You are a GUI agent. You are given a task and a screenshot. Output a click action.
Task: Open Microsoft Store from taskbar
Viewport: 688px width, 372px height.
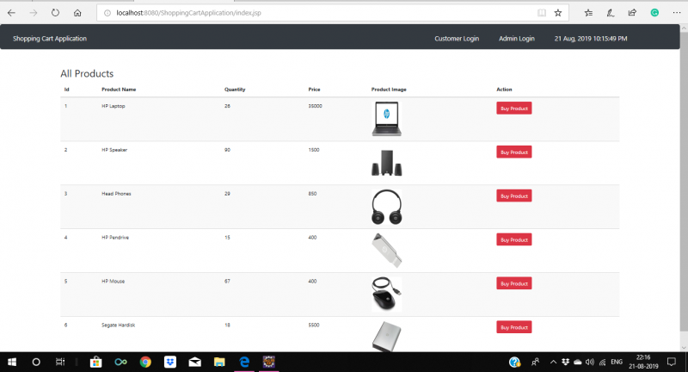pyautogui.click(x=95, y=362)
